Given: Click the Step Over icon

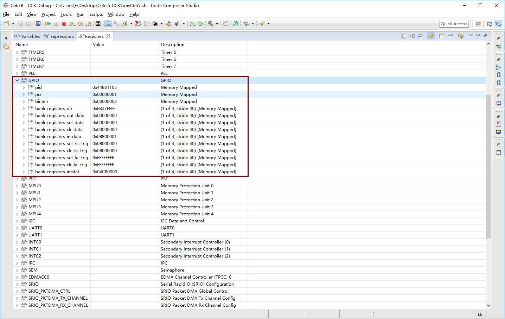Looking at the screenshot, I should [80, 24].
